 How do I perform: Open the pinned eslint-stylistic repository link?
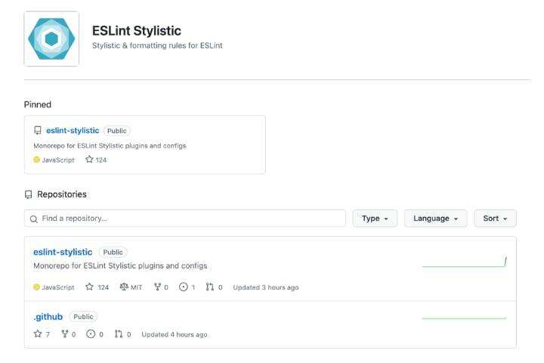73,131
